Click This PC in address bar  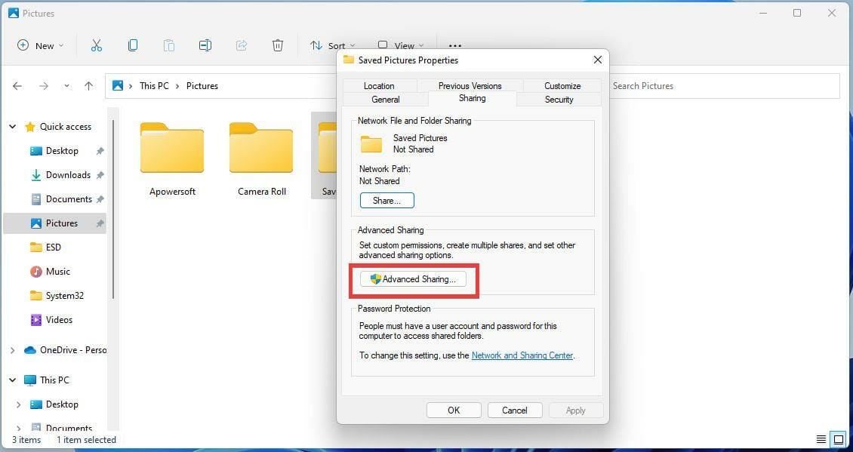(x=154, y=86)
